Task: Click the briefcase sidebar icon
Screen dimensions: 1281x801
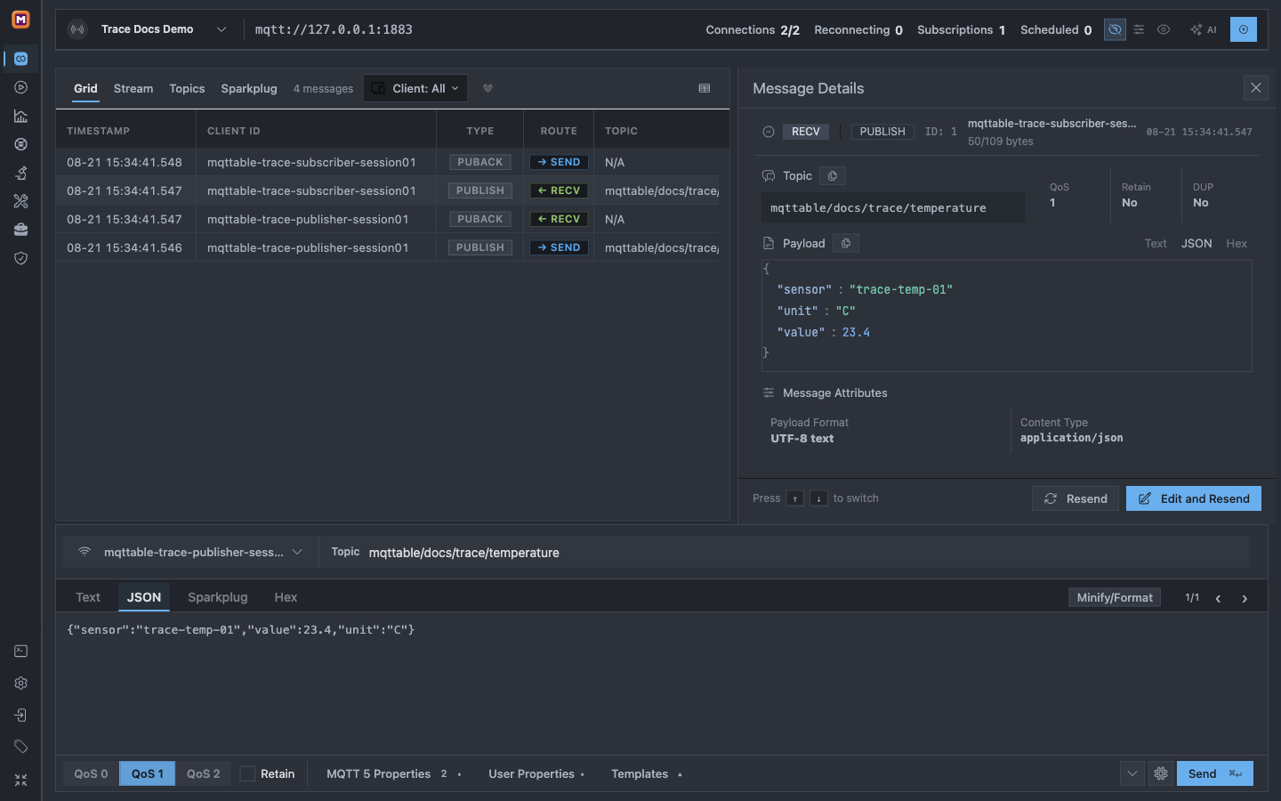Action: pyautogui.click(x=20, y=230)
